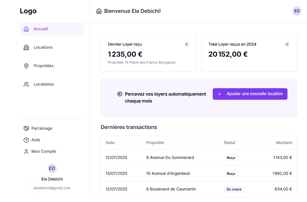307x202 pixels.
Task: Click the Aide question mark icon
Action: click(26, 140)
